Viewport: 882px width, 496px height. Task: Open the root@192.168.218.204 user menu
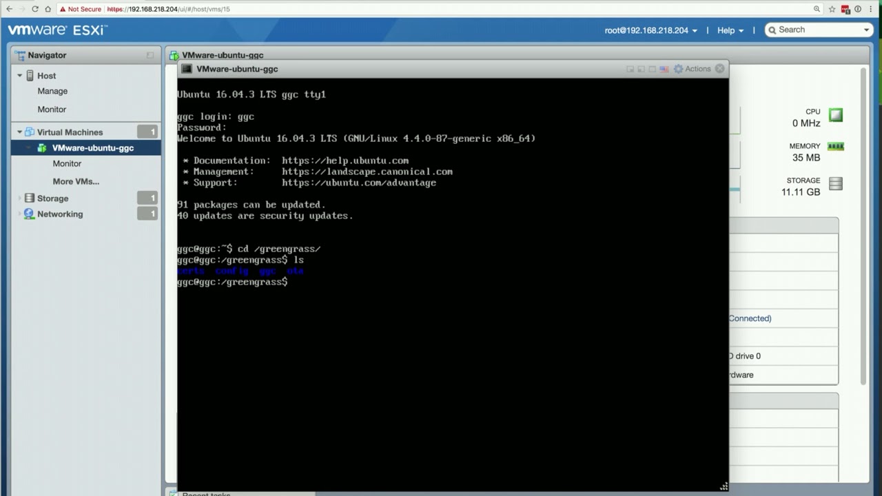click(x=650, y=30)
